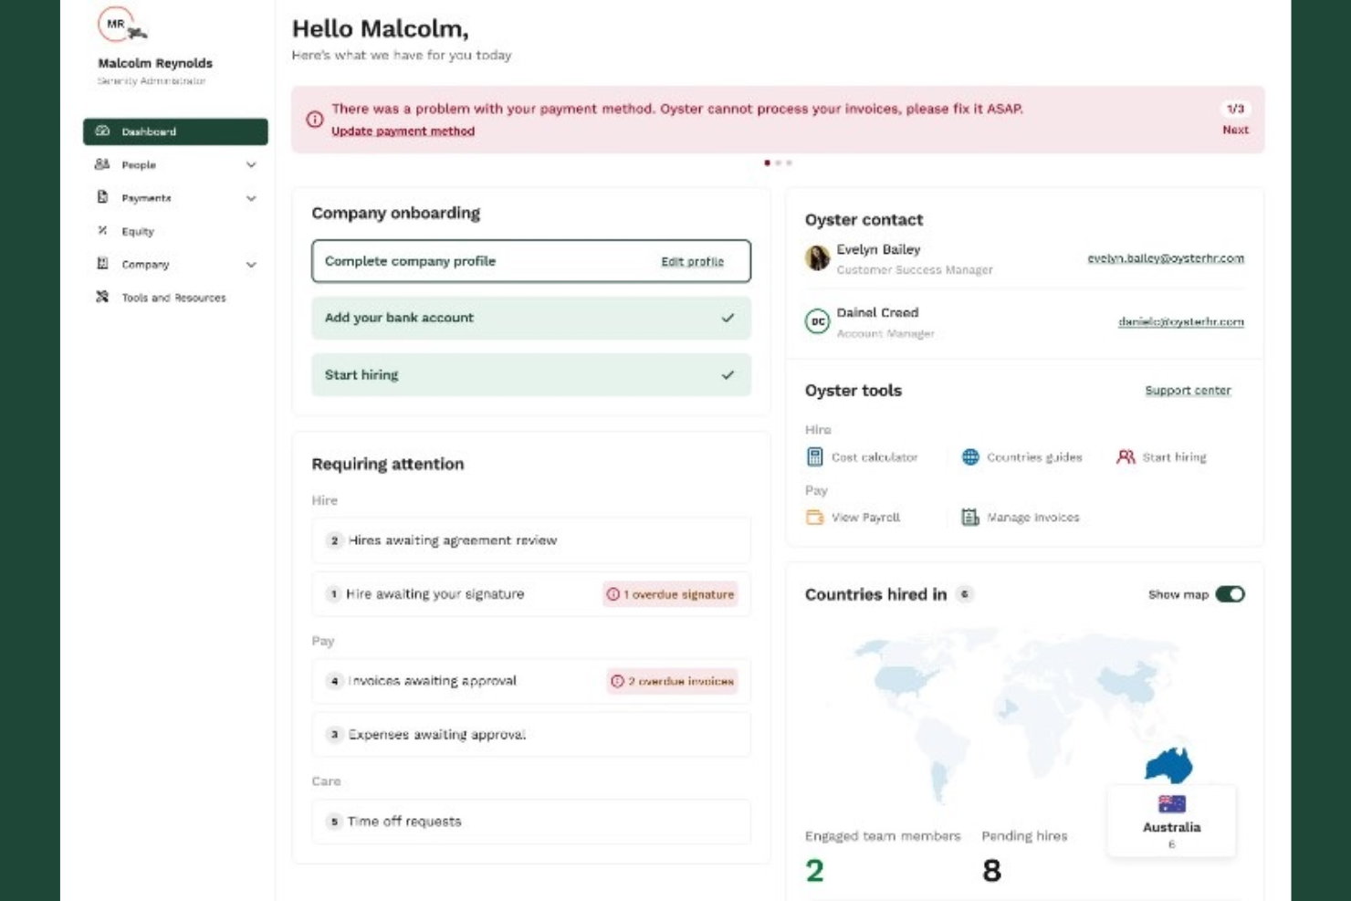Click the MR profile avatar
The height and width of the screenshot is (901, 1351).
click(117, 25)
